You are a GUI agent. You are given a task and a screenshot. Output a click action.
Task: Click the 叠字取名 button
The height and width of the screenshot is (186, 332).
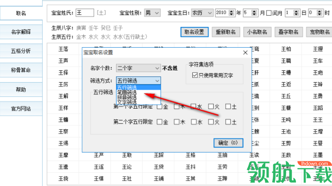click(288, 32)
